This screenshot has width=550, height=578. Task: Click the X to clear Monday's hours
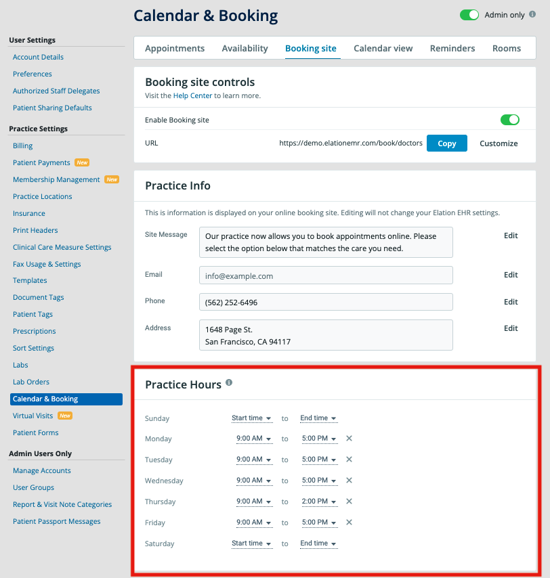tap(348, 439)
